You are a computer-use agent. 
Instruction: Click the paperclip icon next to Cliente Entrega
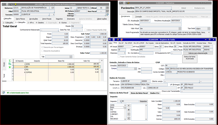point(107,15)
